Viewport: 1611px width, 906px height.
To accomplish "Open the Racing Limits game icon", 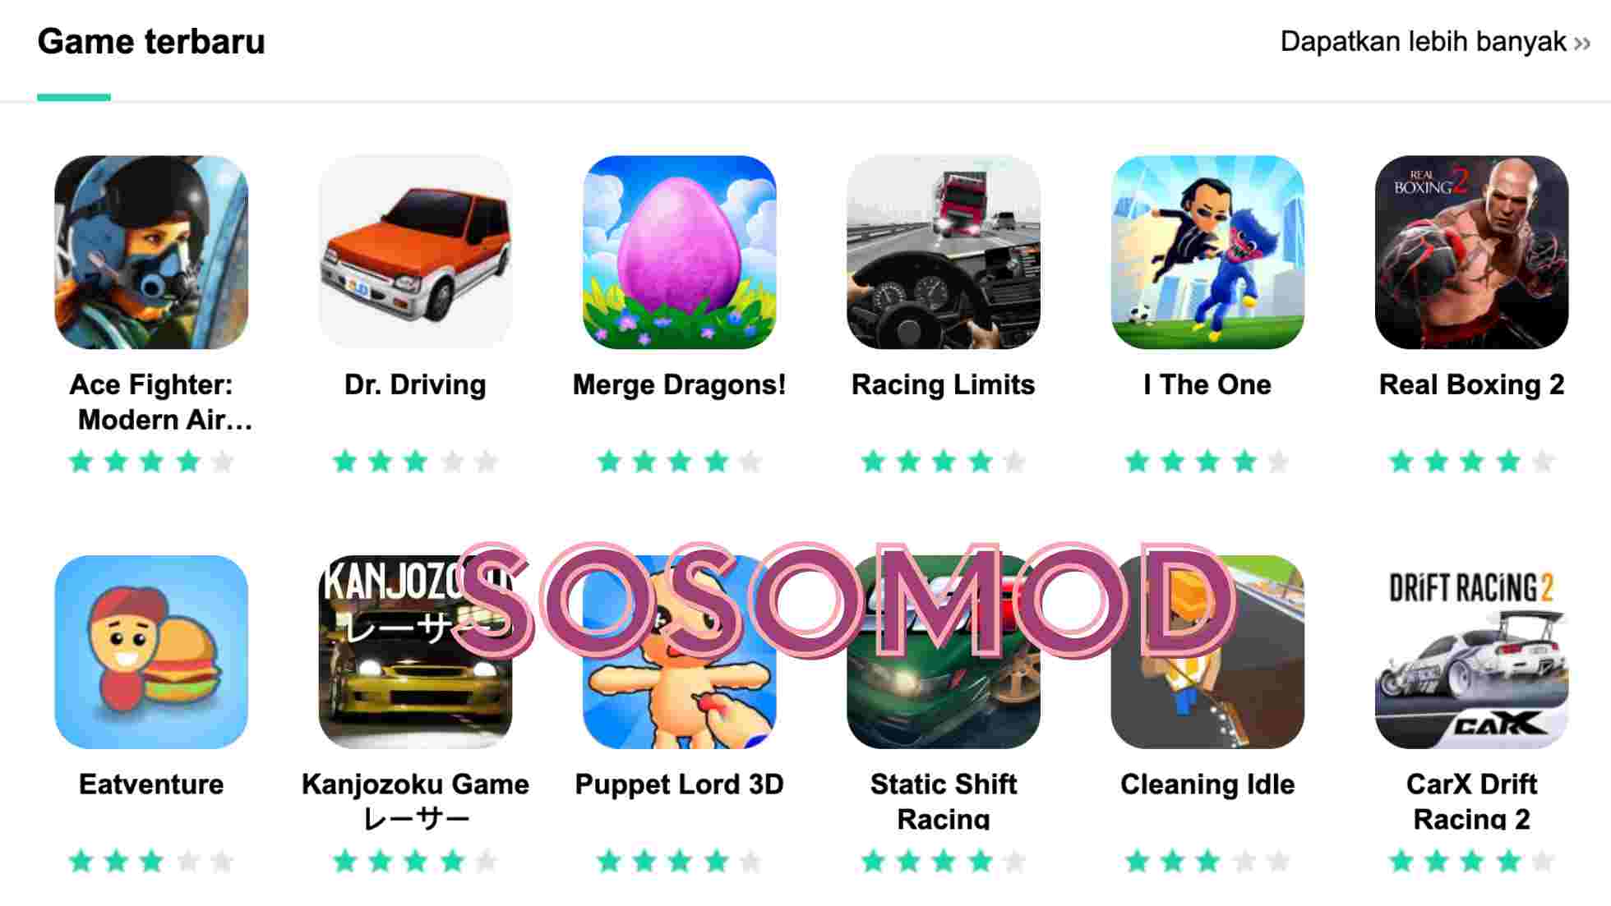I will pos(944,252).
